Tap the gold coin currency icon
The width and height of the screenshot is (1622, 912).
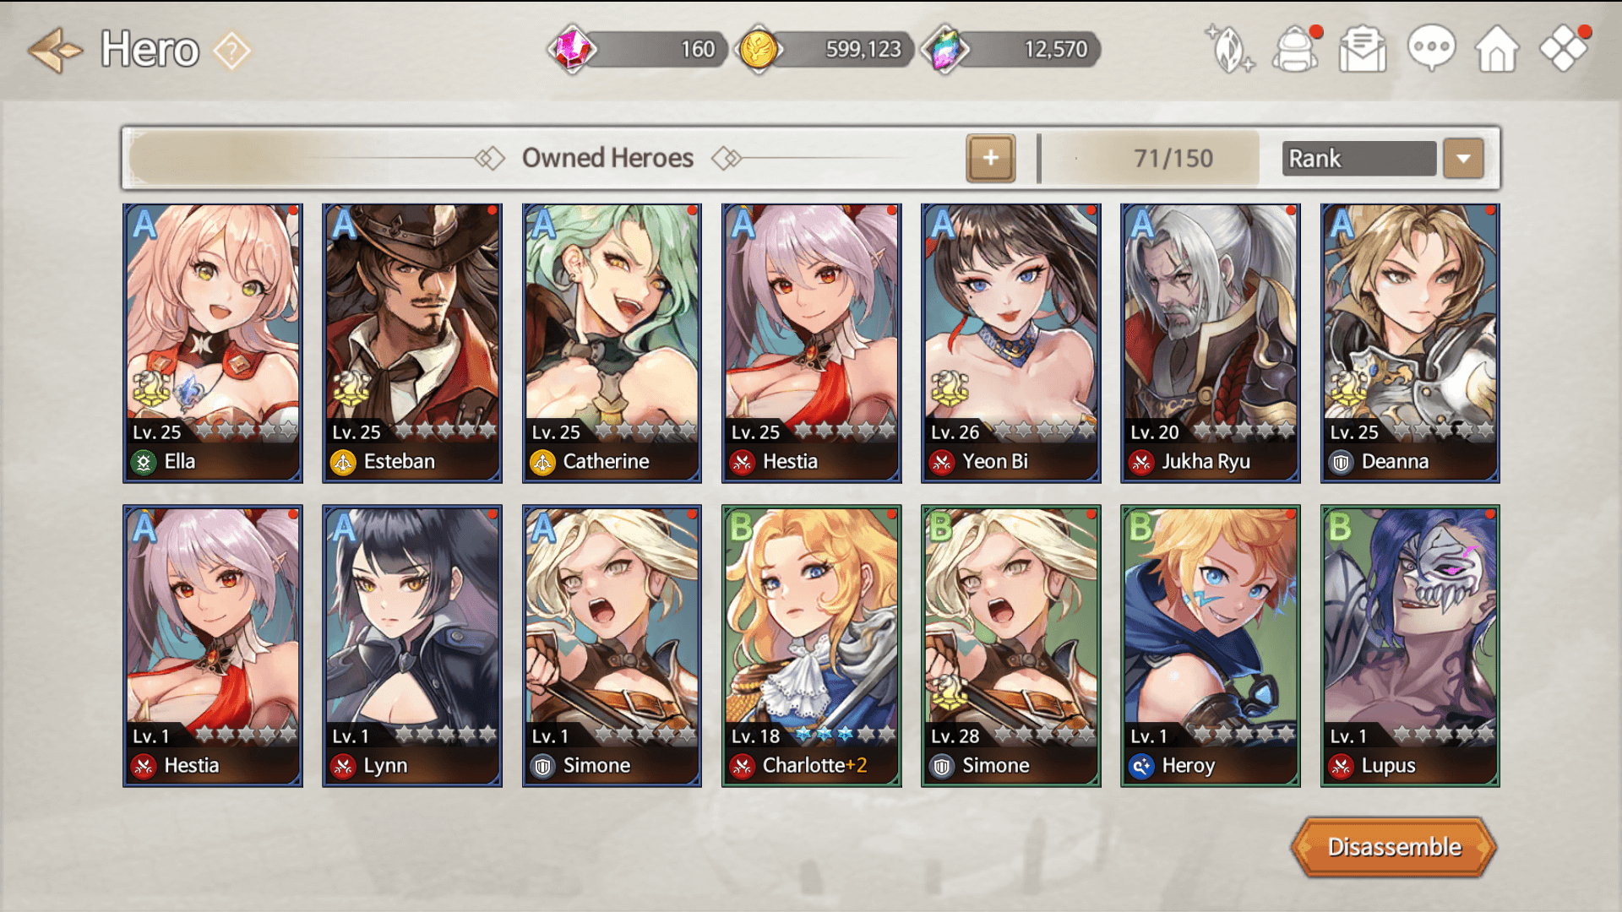758,49
